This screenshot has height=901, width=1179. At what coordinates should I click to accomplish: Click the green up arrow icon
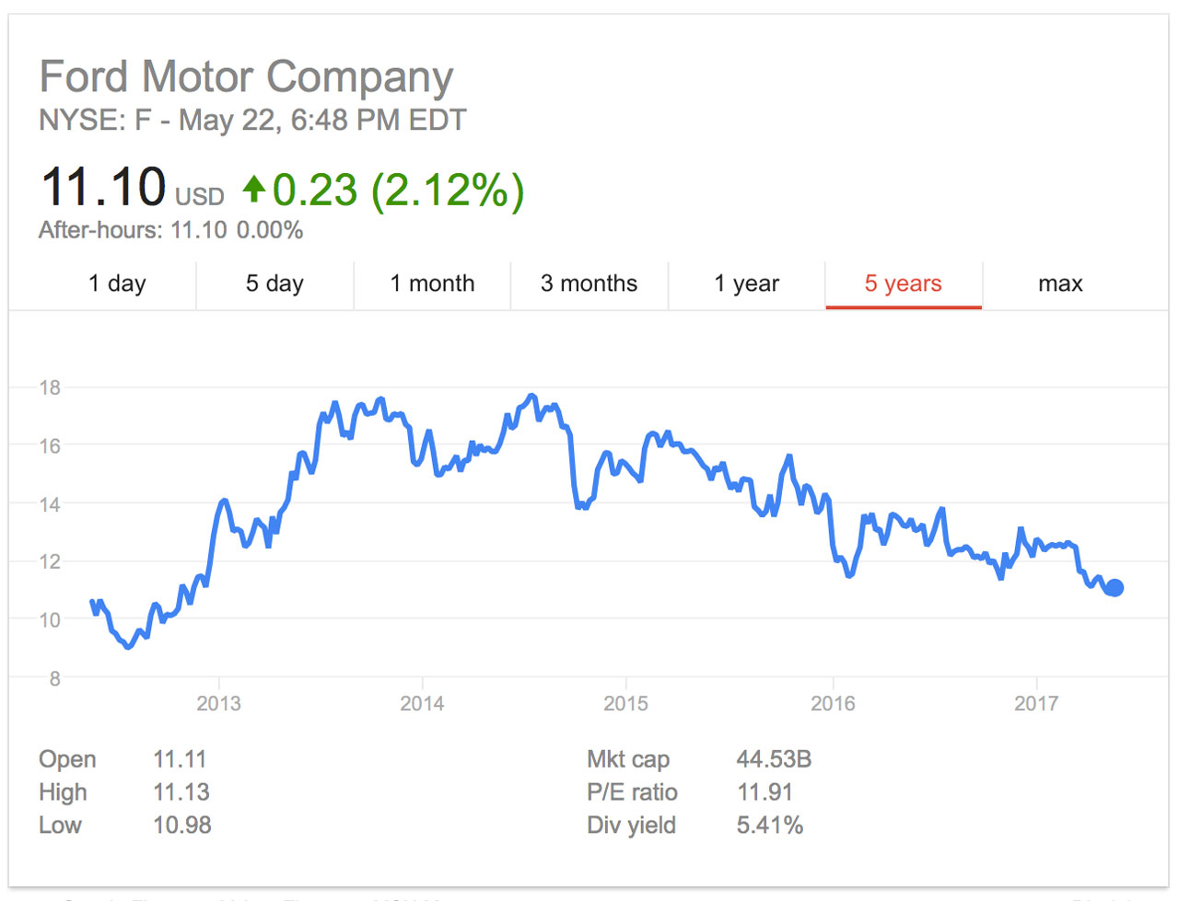click(x=254, y=190)
